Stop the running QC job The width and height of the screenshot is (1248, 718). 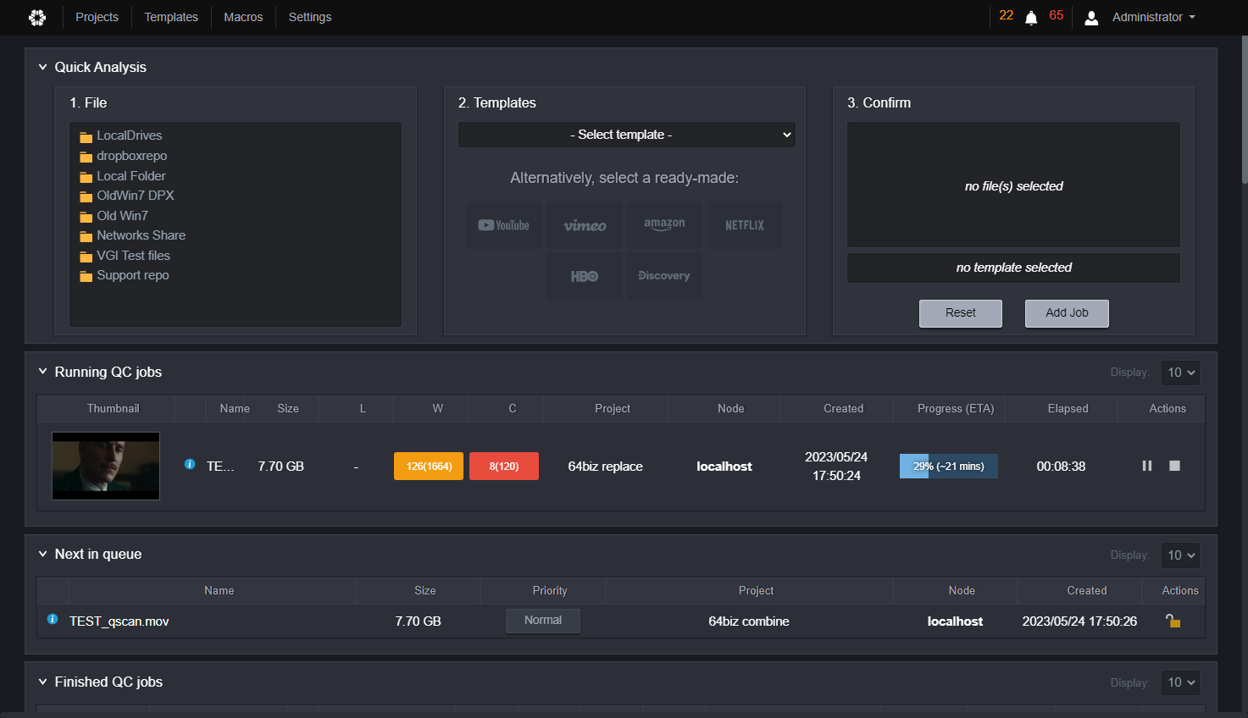tap(1174, 466)
